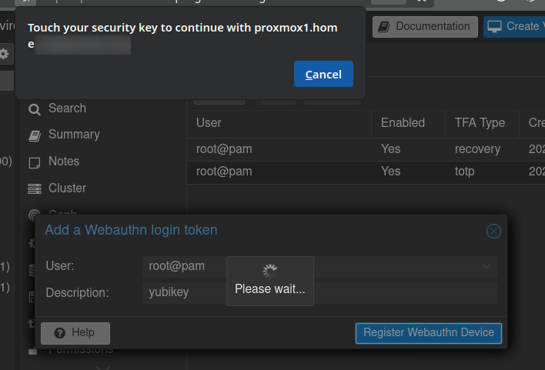This screenshot has width=545, height=370.
Task: Cancel the security key prompt
Action: point(323,74)
